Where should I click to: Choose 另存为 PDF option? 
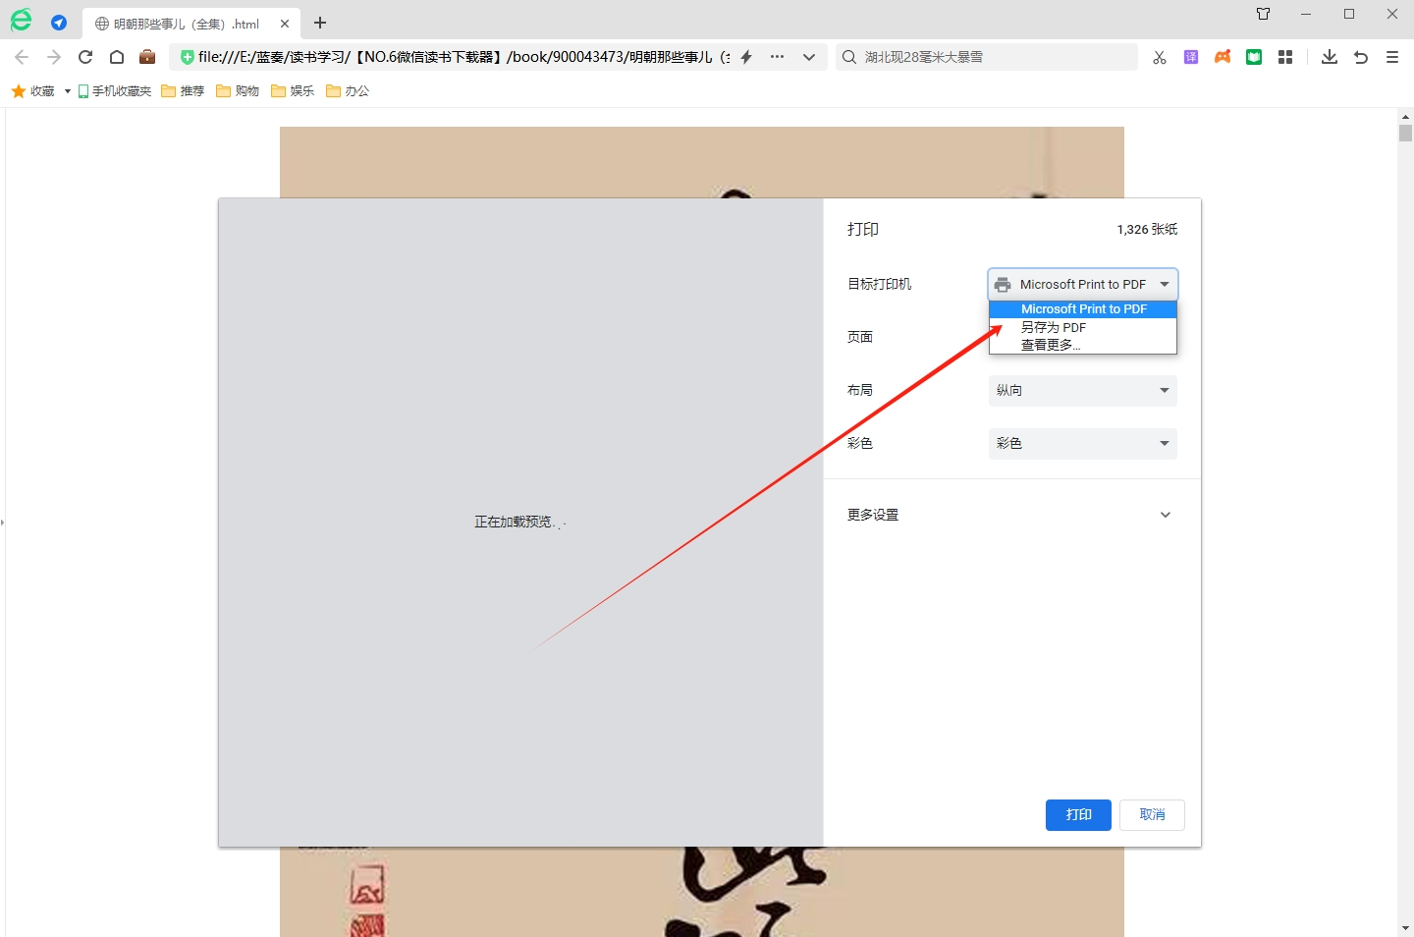1083,327
